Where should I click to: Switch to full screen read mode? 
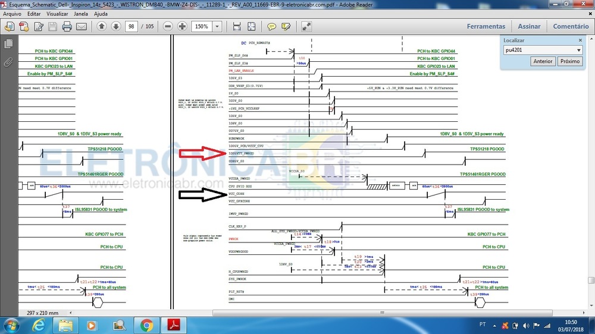point(306,27)
